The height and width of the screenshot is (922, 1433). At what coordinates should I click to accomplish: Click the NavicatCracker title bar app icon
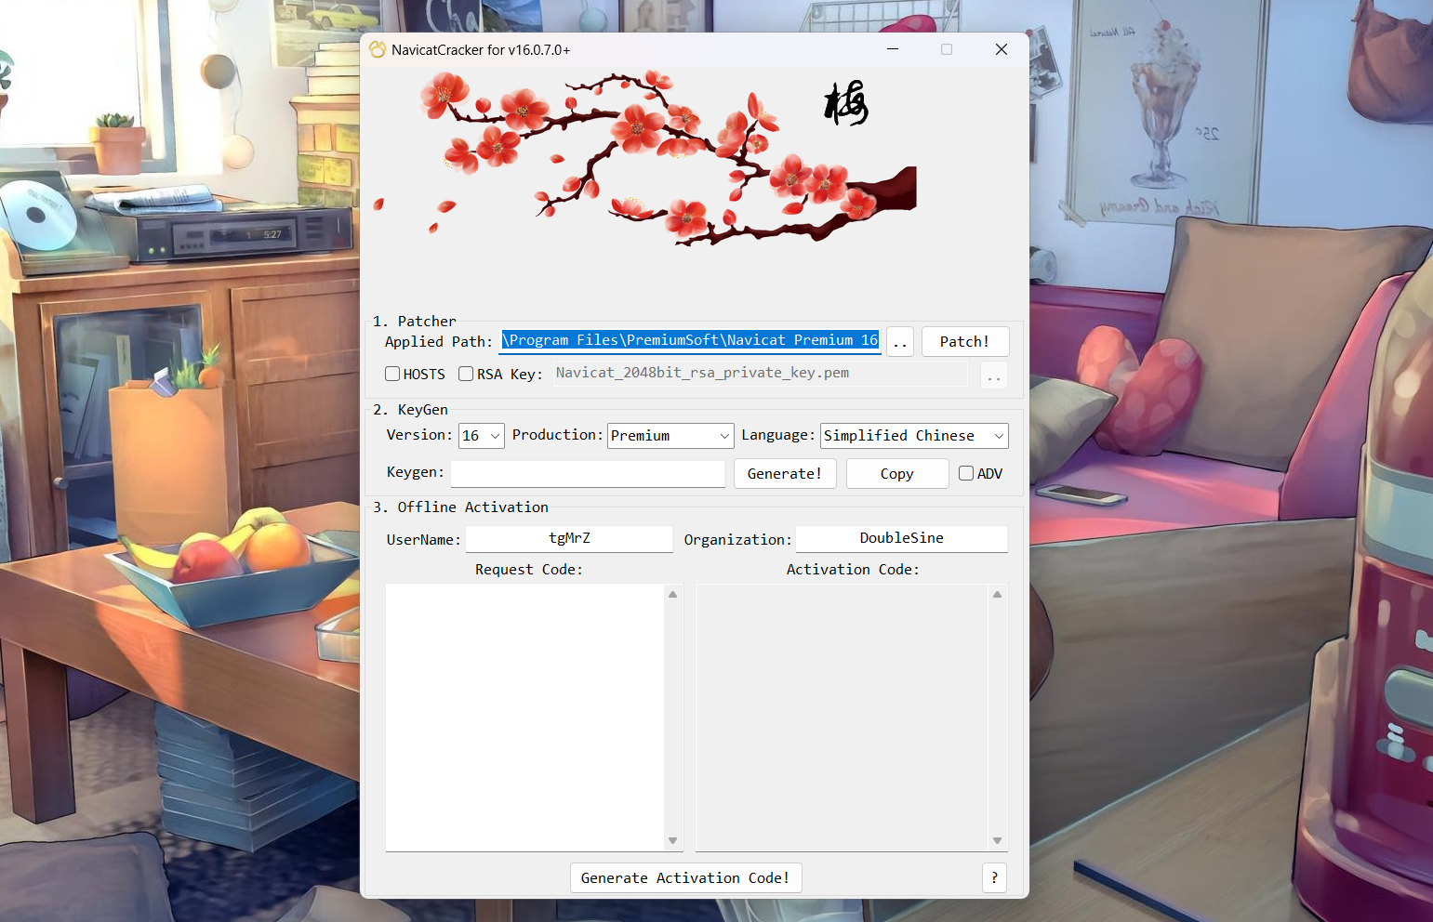(x=377, y=49)
